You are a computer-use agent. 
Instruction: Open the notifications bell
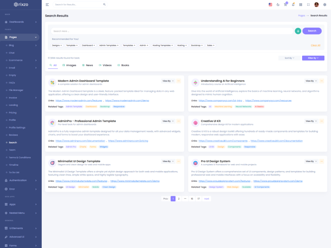tap(293, 5)
